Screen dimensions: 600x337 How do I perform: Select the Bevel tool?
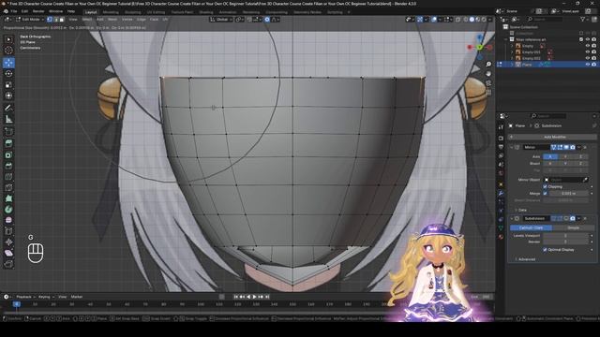pos(8,166)
